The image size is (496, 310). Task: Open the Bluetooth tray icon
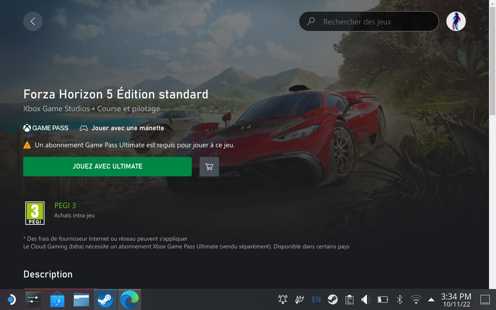tap(400, 299)
